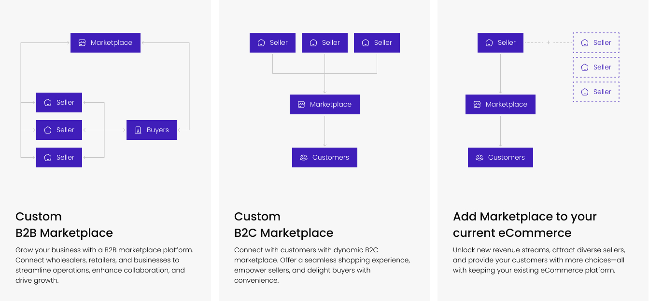The width and height of the screenshot is (649, 301).
Task: Click the storefront icon in B2C Marketplace box
Action: pos(301,104)
